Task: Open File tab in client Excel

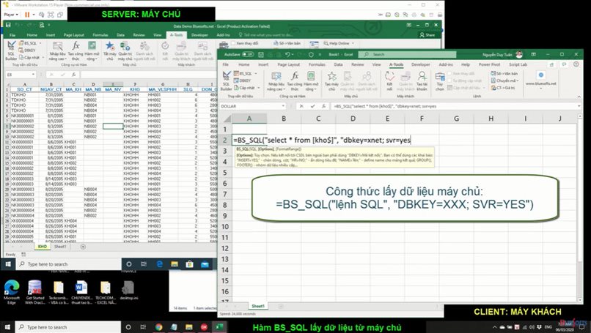Action: (x=225, y=64)
